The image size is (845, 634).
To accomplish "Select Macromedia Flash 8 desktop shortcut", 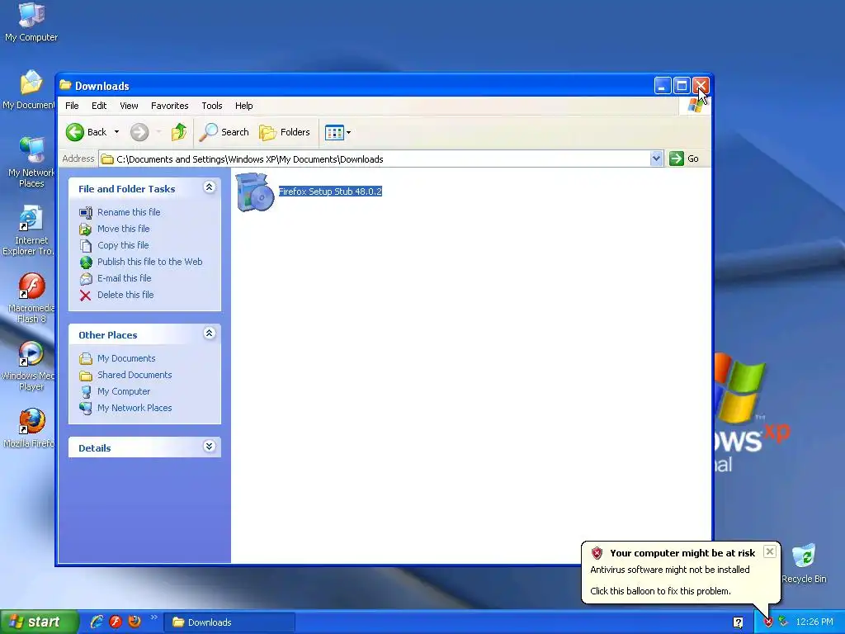I will pos(31,297).
